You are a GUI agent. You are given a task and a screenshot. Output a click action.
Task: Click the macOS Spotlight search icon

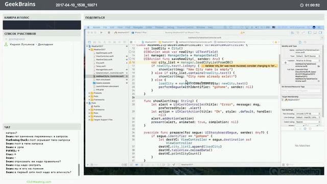(x=308, y=27)
